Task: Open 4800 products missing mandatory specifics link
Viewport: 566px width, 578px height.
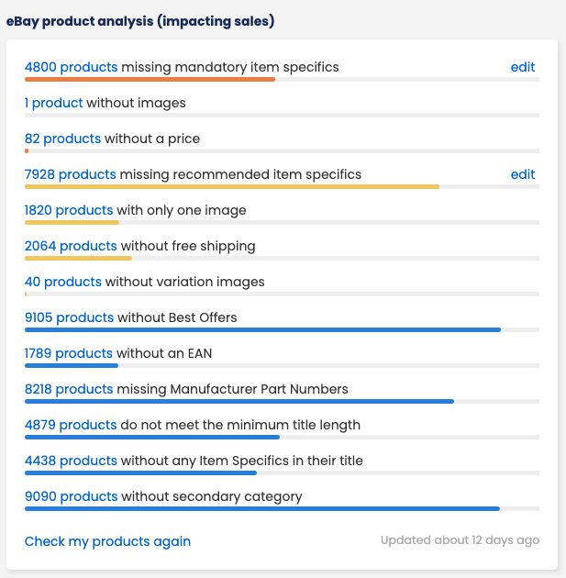Action: coord(72,67)
